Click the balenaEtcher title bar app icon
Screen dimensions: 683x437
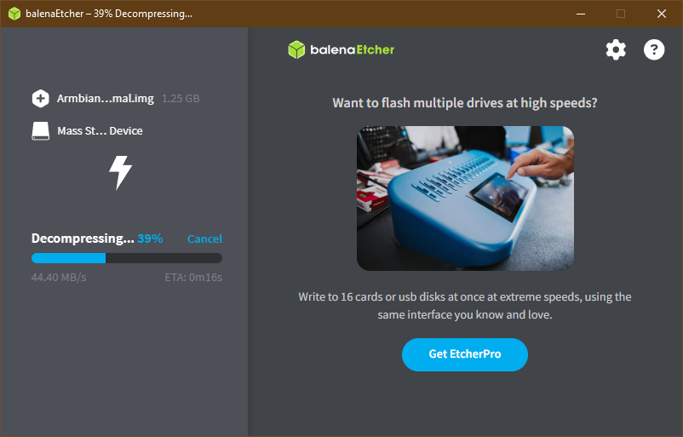pyautogui.click(x=14, y=14)
